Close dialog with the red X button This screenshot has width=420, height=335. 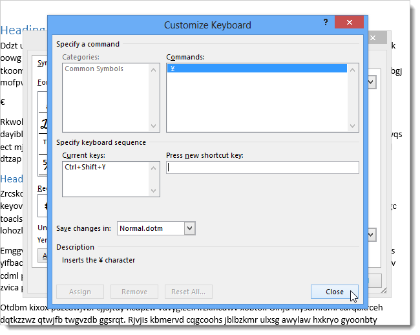click(350, 23)
